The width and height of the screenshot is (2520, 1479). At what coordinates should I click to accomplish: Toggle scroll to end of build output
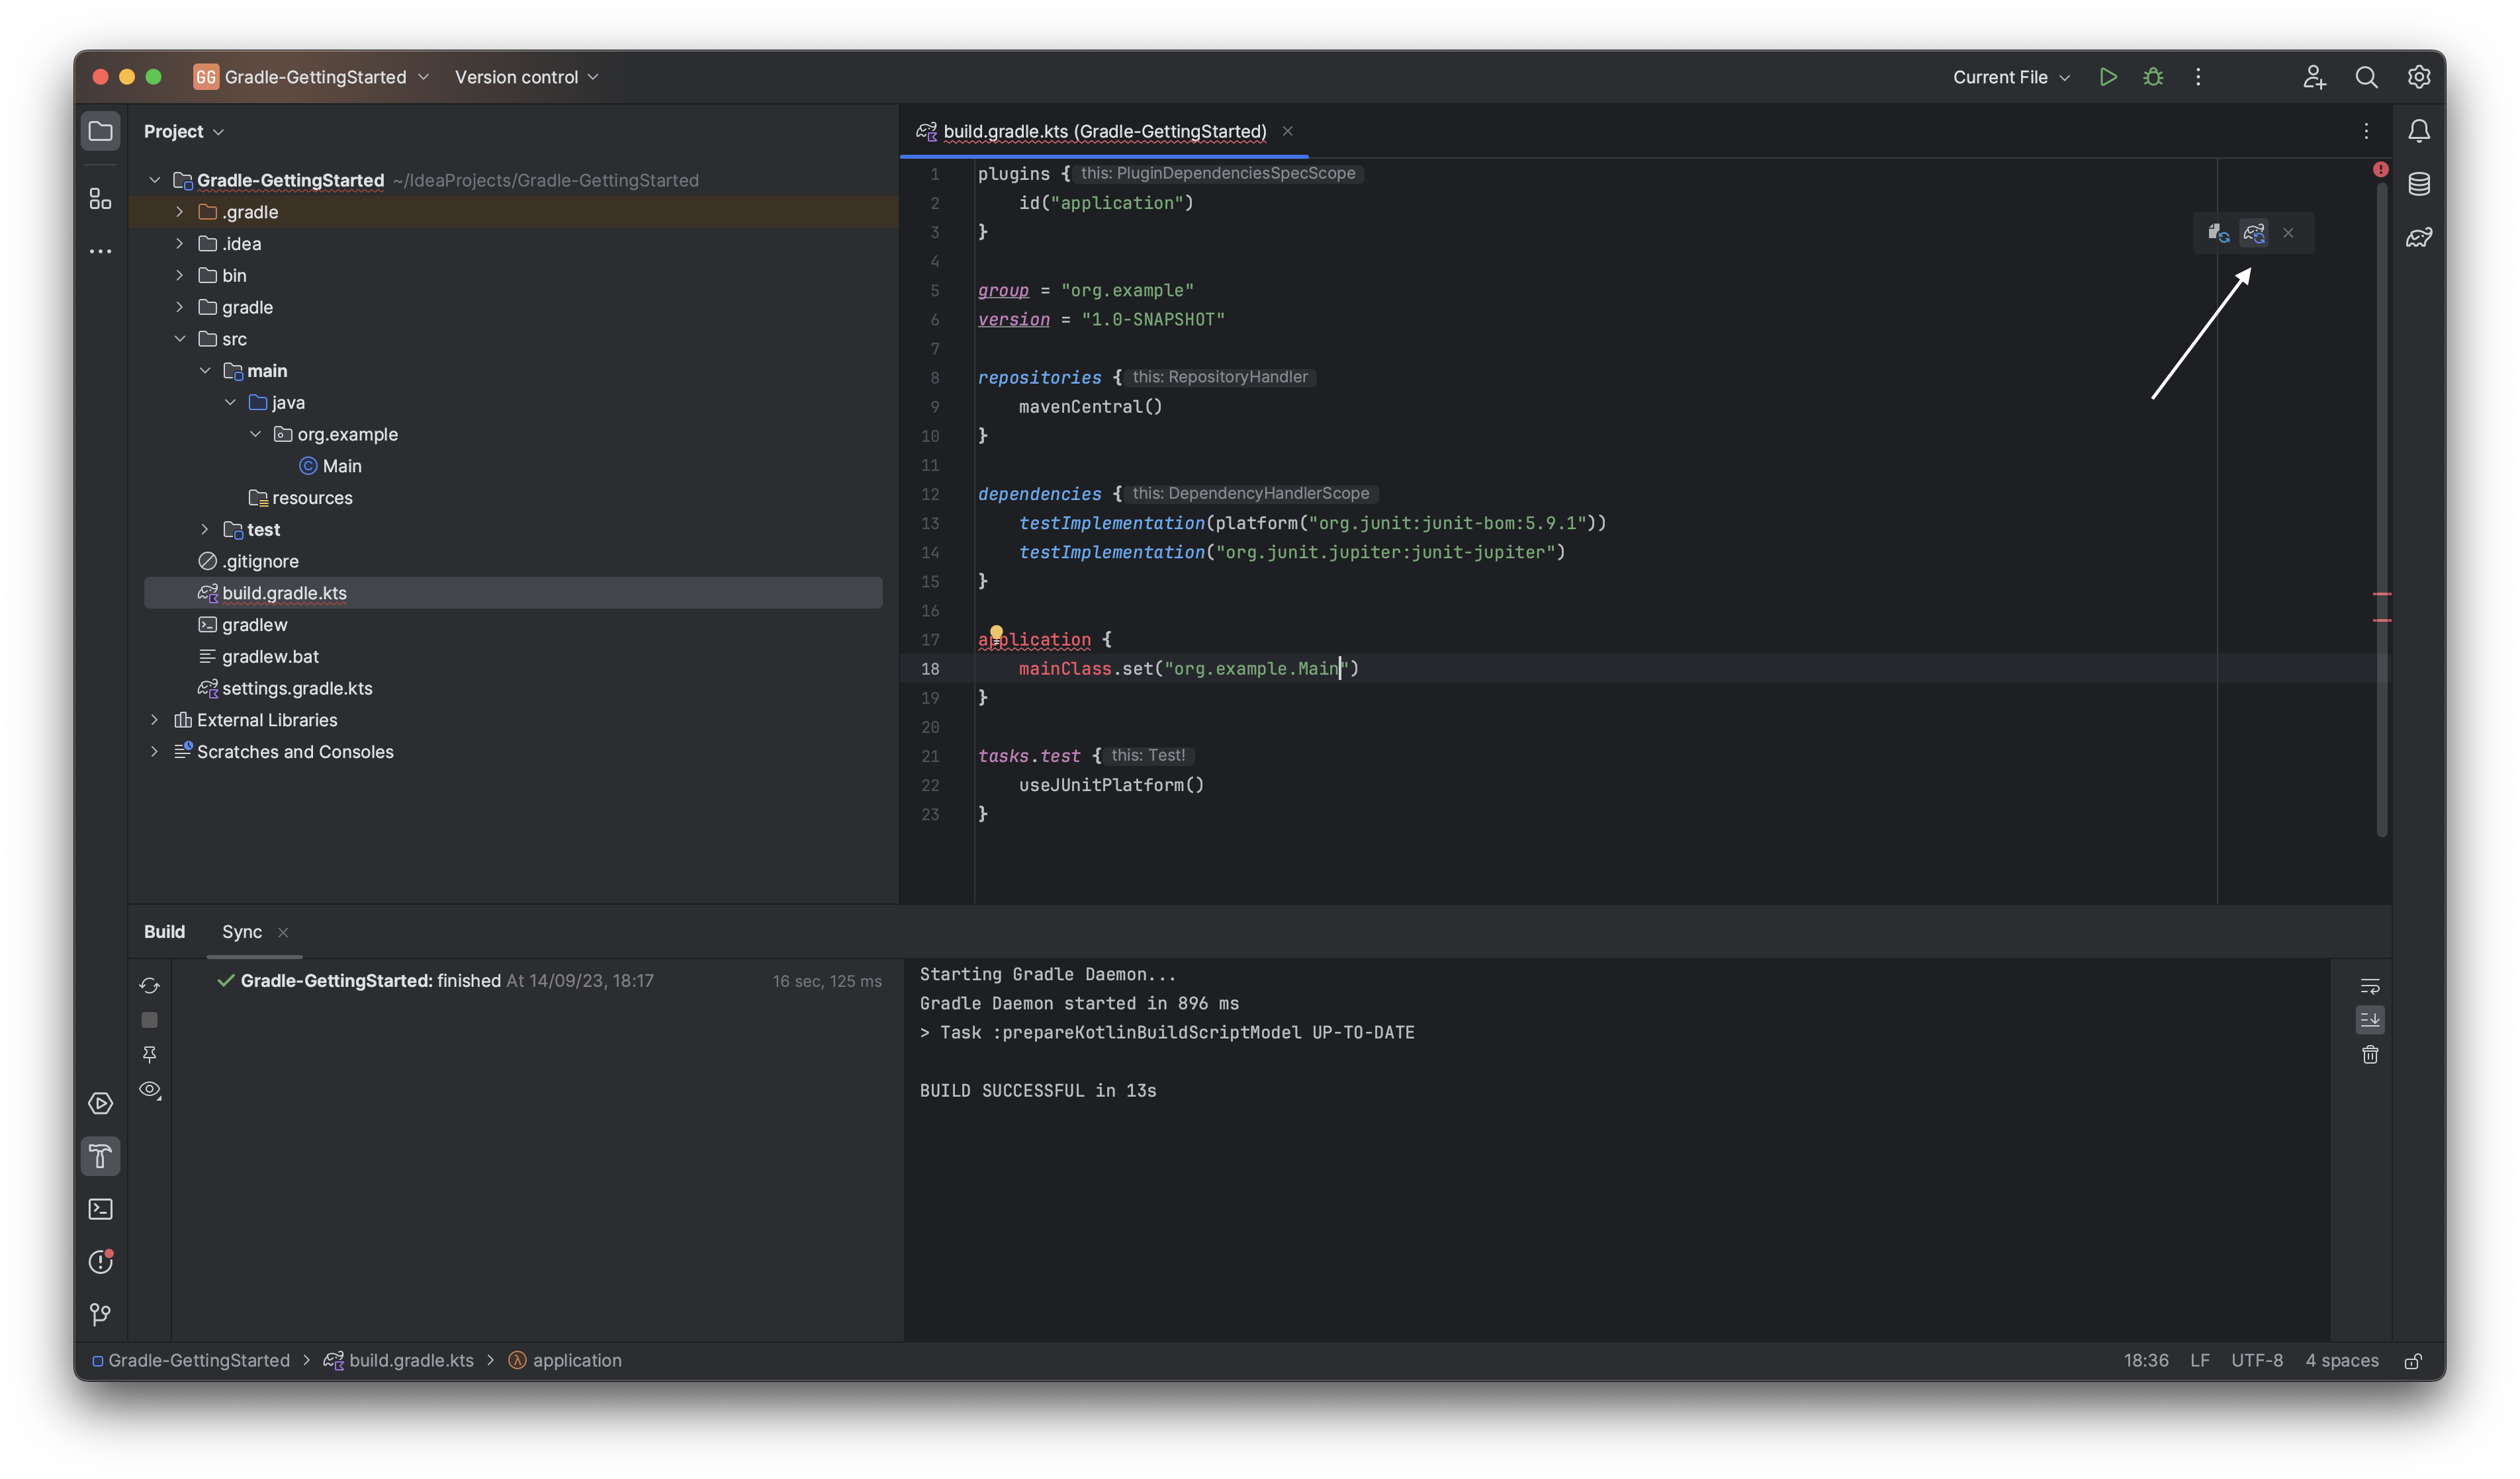(x=2370, y=1021)
